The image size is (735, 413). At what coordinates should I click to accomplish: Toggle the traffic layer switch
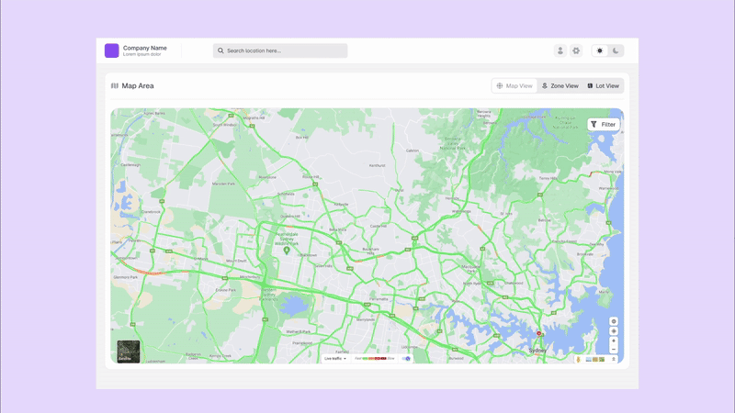click(x=406, y=359)
